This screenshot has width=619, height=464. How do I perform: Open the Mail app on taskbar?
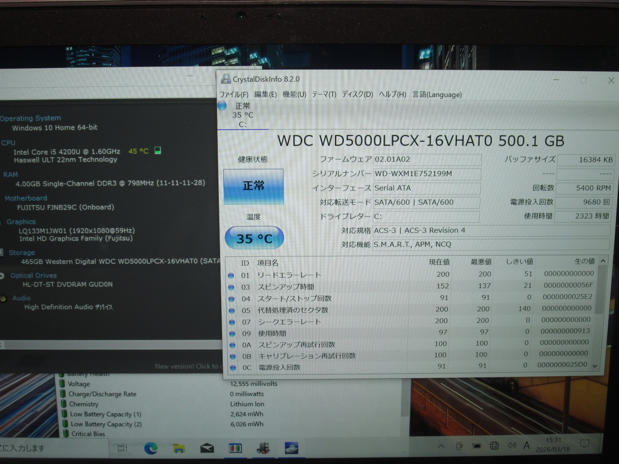coord(207,448)
